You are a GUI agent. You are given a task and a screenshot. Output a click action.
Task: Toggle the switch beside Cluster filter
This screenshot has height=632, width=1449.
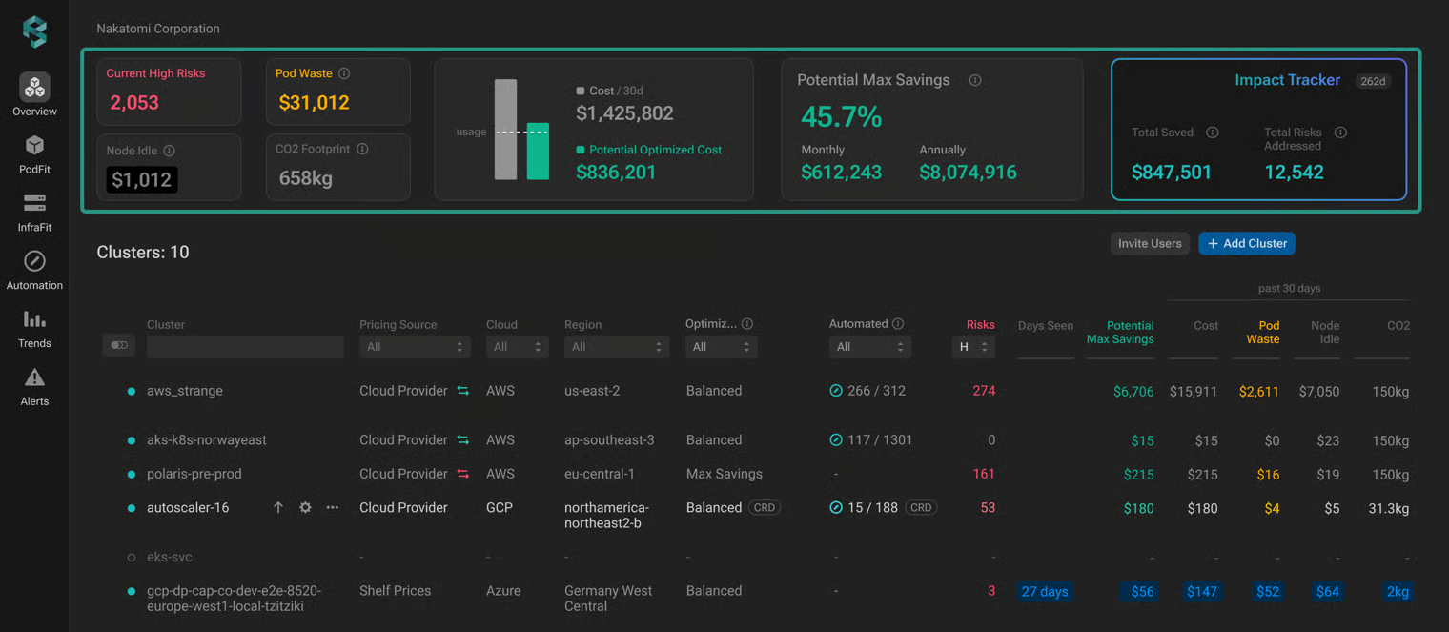coord(119,345)
